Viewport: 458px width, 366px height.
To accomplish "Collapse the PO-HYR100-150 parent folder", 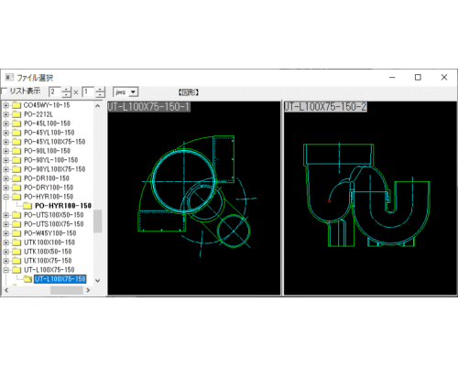I will tap(5, 197).
